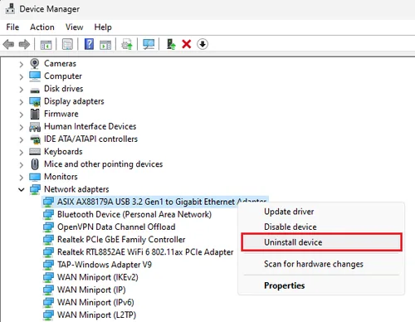The width and height of the screenshot is (415, 322).
Task: Expand the Computer category
Action: click(x=22, y=77)
